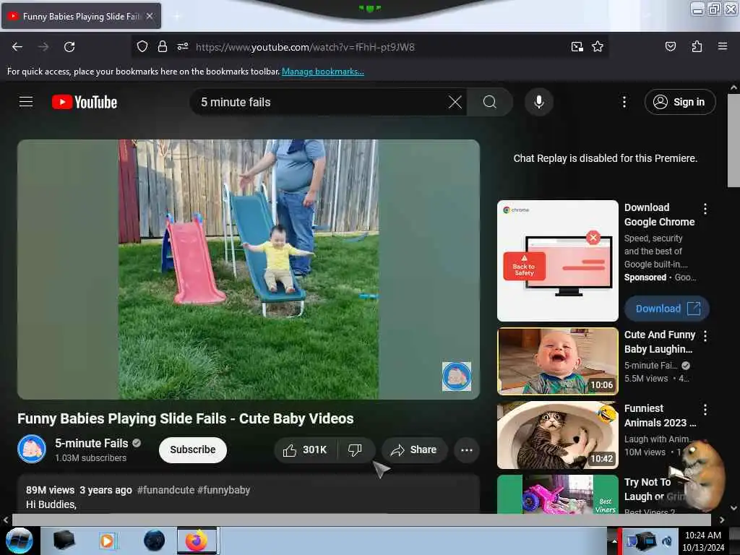Open Funniest Animals 2023 video thumbnail
Image resolution: width=740 pixels, height=555 pixels.
(557, 434)
